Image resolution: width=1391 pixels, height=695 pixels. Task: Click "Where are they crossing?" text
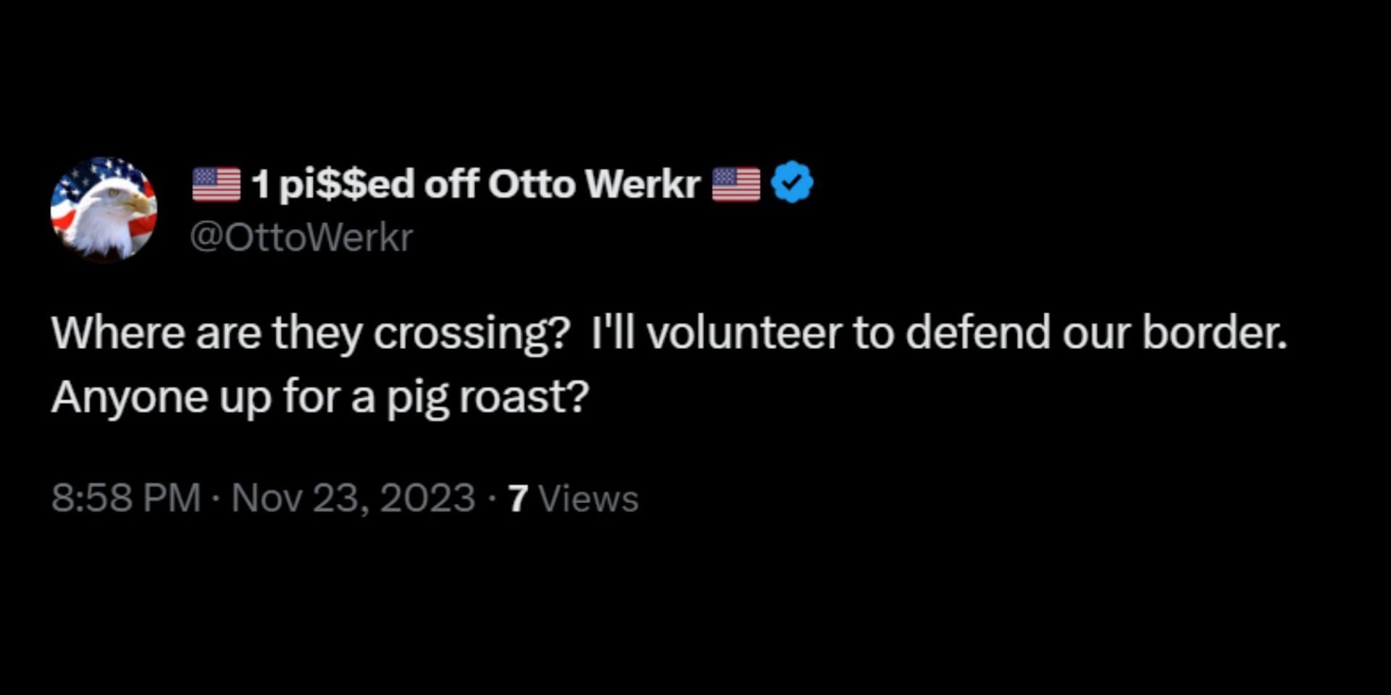(x=311, y=334)
